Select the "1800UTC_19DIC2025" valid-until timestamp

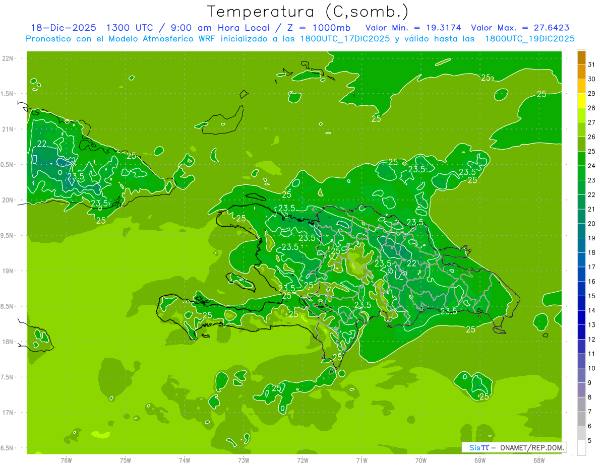529,39
